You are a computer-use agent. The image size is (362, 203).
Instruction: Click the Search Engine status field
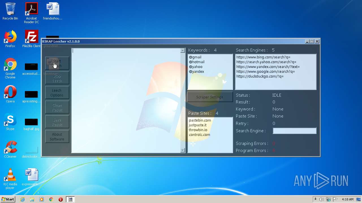tap(294, 131)
